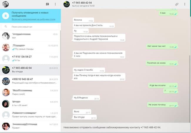191x133 pixels.
Task: Open the top chat with preview 'Нет'
Action: (x=30, y=36)
